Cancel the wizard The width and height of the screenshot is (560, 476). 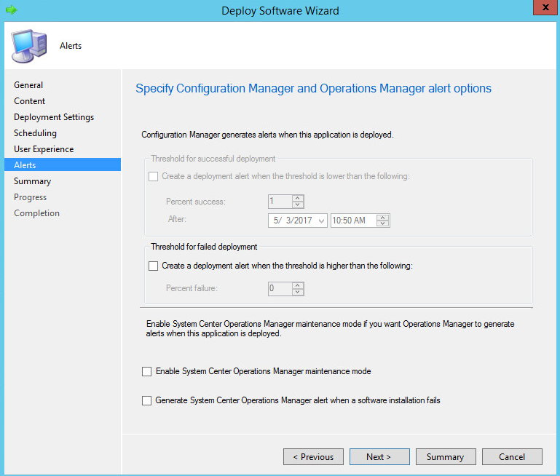pyautogui.click(x=512, y=457)
